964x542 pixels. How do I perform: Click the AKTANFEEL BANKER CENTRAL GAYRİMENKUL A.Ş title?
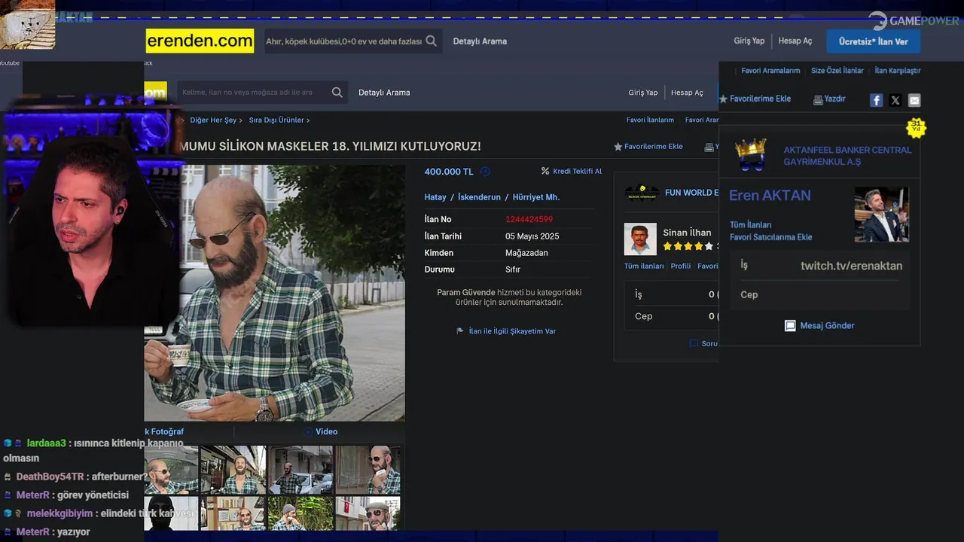tap(847, 156)
